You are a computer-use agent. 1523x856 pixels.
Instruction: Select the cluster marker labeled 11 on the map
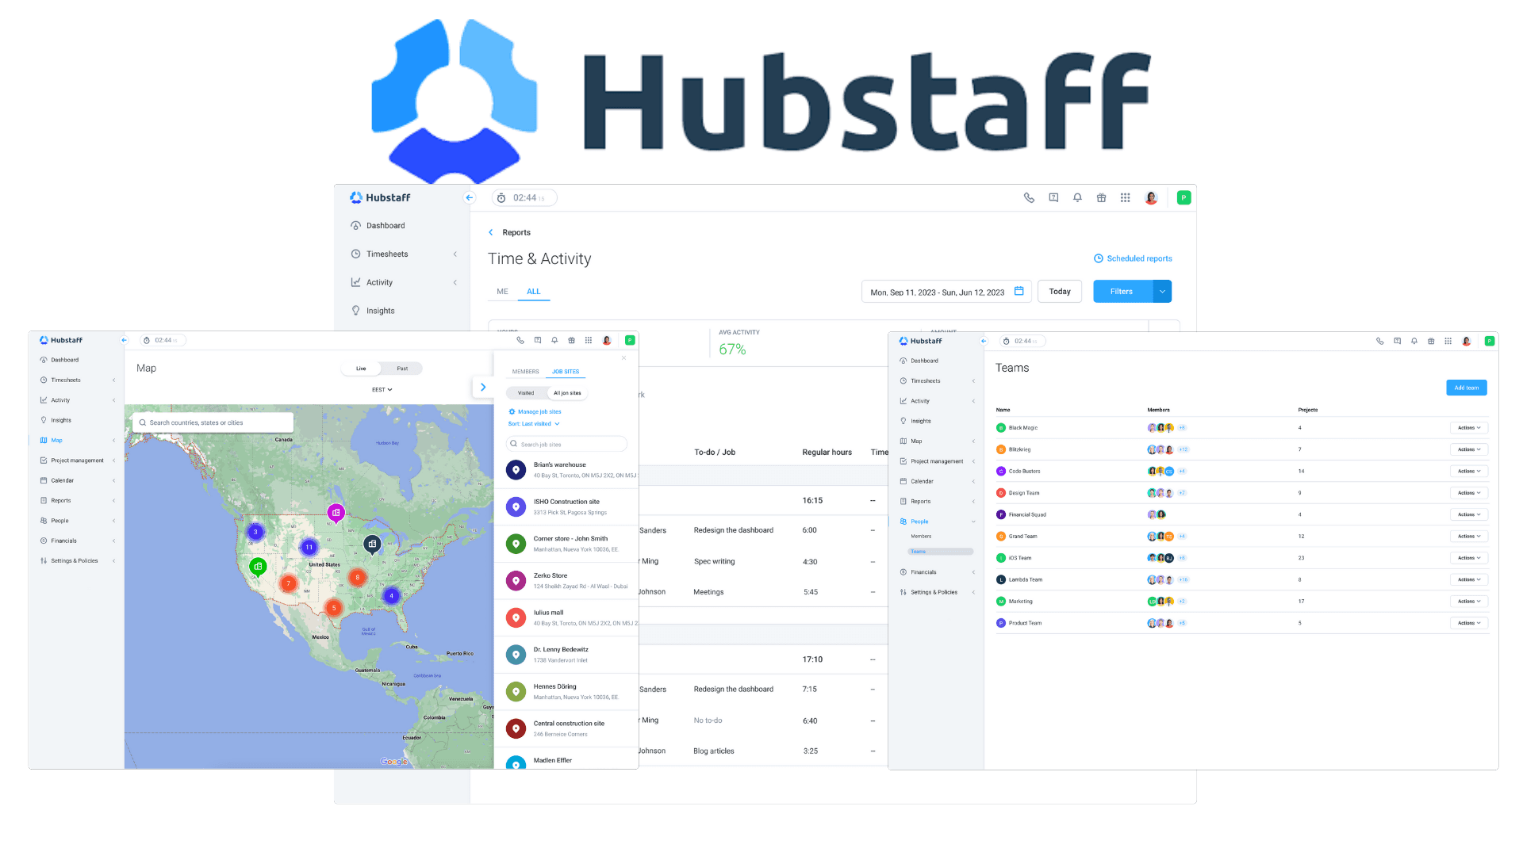(x=309, y=547)
